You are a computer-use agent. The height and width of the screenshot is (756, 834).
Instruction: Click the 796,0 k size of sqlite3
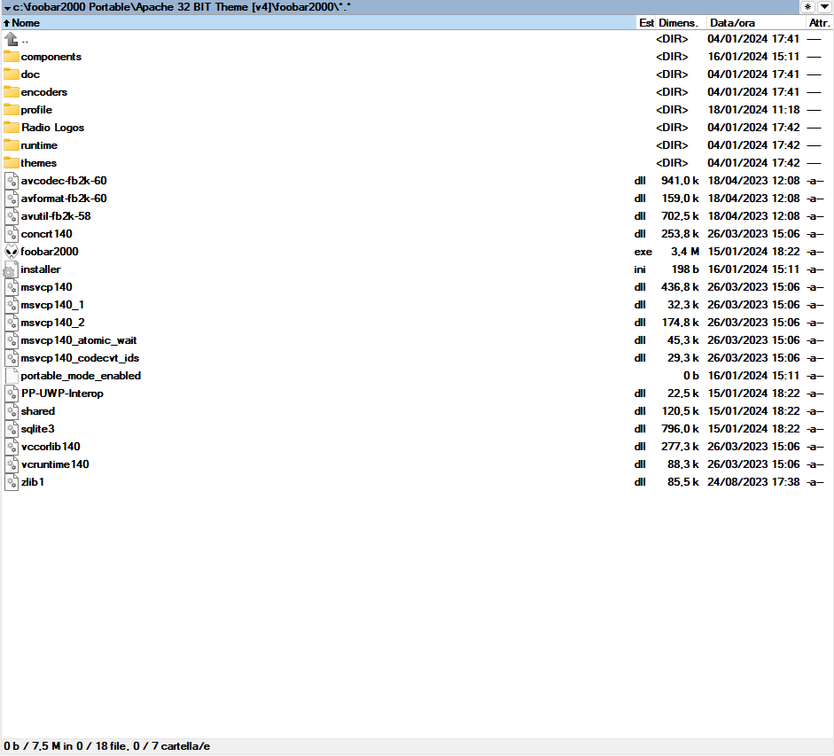click(681, 429)
